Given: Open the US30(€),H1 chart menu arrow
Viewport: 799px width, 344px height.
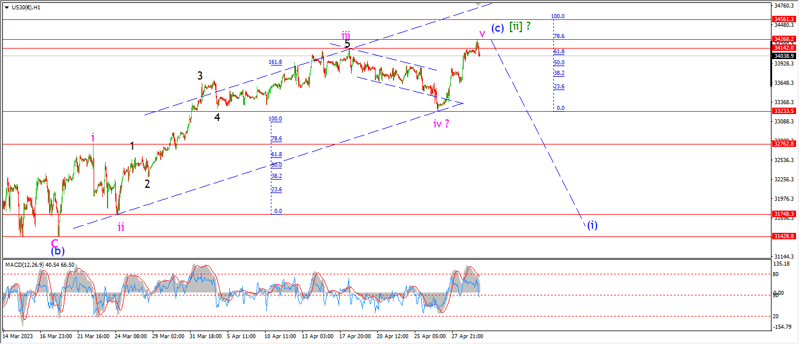Looking at the screenshot, I should point(6,7).
